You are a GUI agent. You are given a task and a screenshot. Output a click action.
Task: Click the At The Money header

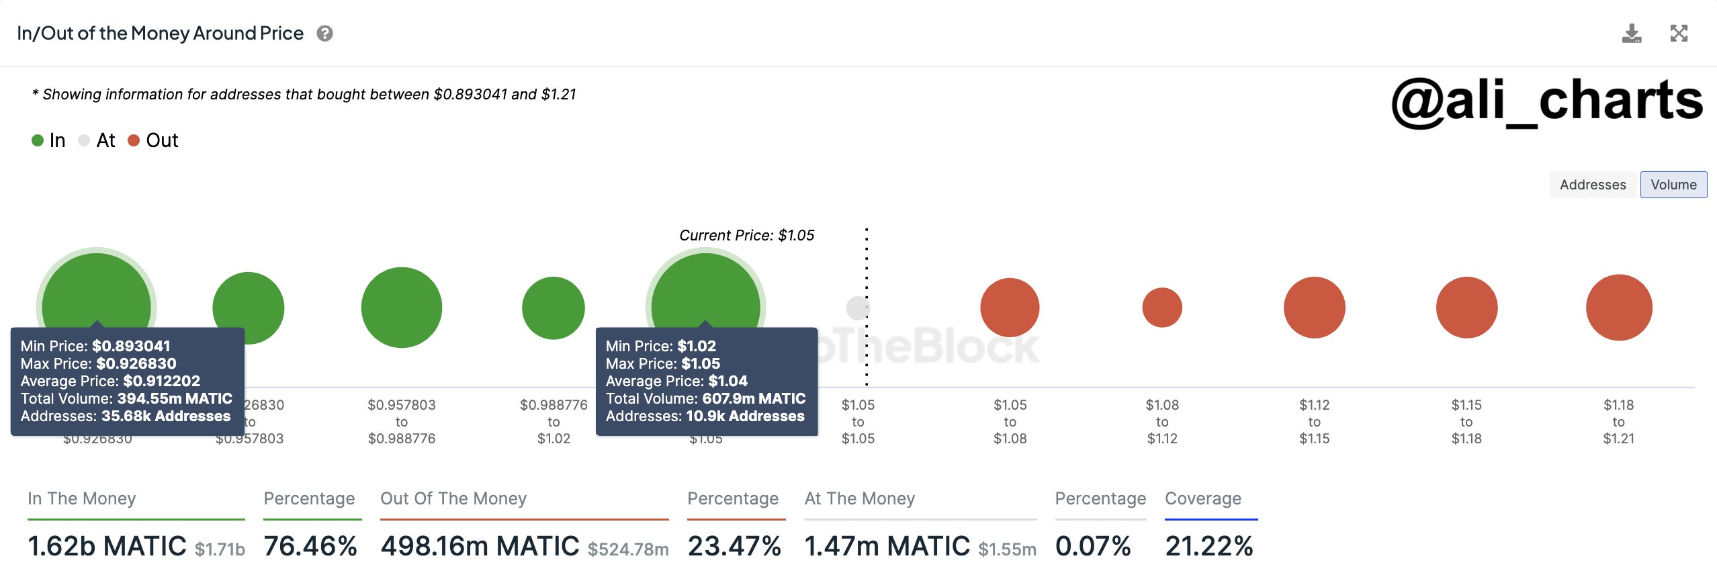(860, 498)
